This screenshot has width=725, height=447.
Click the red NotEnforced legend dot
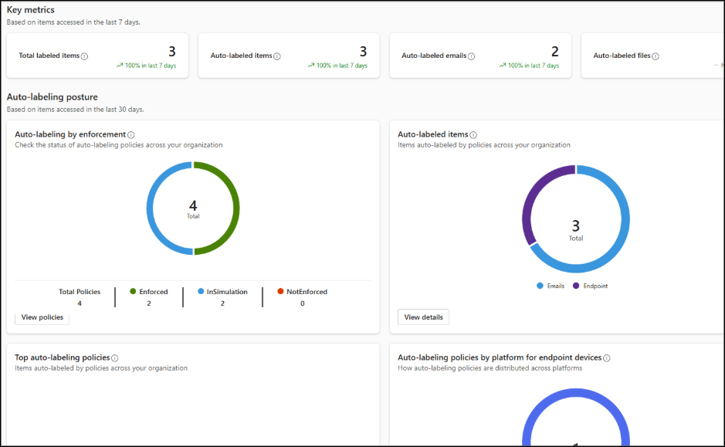click(x=280, y=292)
